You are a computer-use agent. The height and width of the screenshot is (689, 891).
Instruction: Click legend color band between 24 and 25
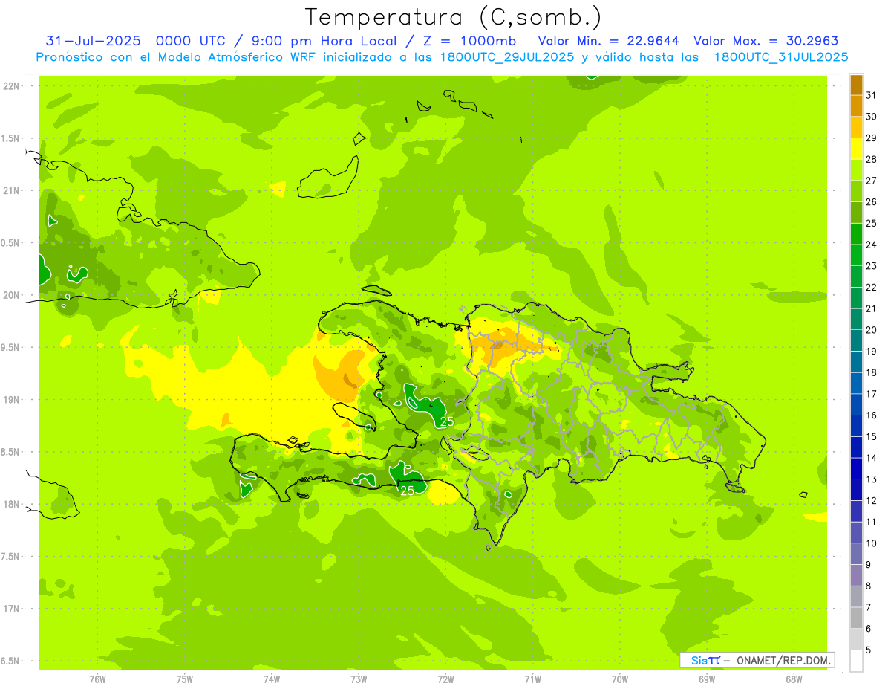tap(856, 234)
